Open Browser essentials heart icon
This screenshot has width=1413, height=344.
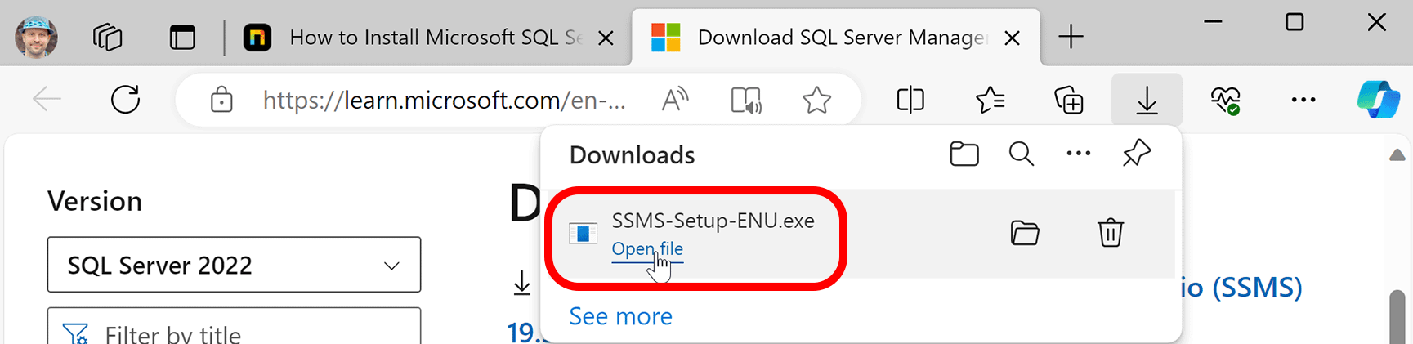pos(1225,100)
